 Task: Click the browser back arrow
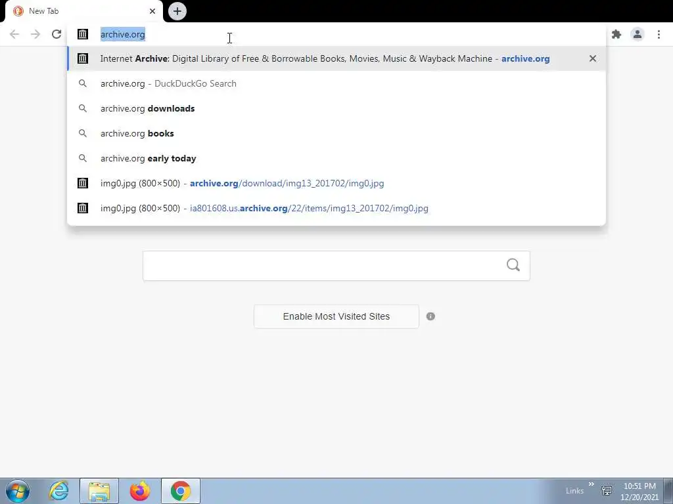(x=14, y=34)
